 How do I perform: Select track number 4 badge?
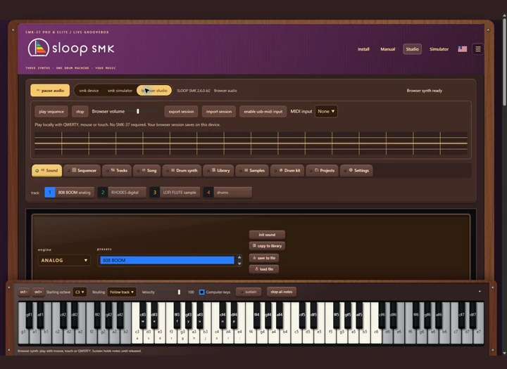coord(208,193)
